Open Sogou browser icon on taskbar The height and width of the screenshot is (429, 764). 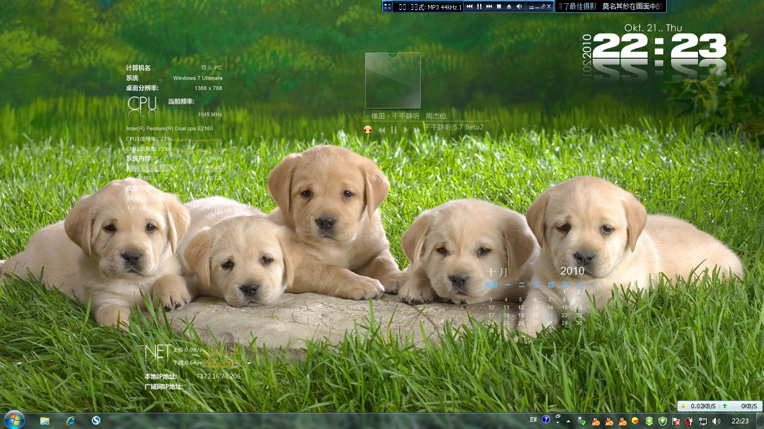(x=96, y=421)
